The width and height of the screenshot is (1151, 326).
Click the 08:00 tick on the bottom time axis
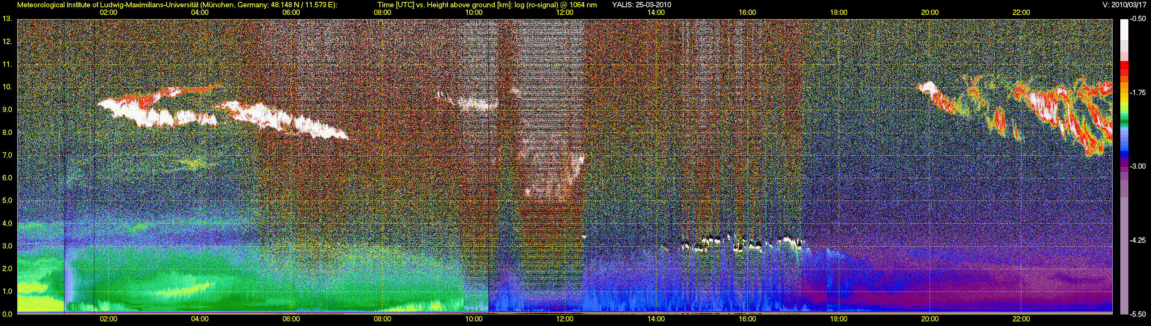pyautogui.click(x=383, y=319)
